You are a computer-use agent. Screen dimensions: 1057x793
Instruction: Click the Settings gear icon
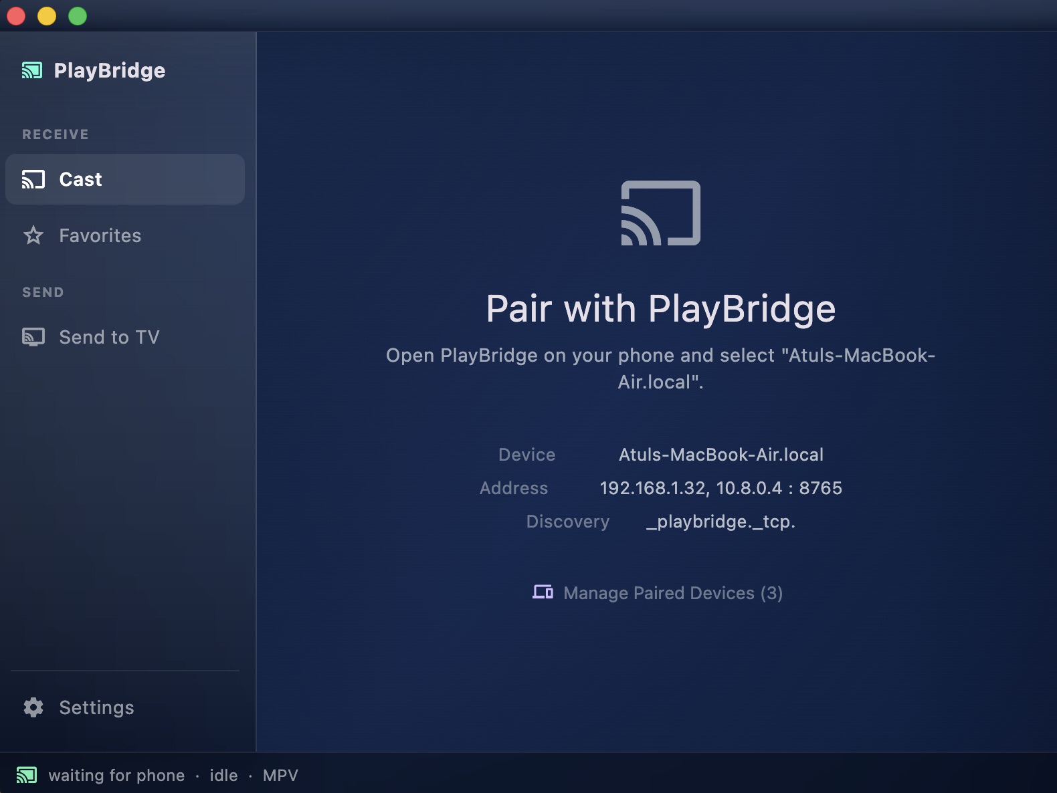pyautogui.click(x=33, y=707)
